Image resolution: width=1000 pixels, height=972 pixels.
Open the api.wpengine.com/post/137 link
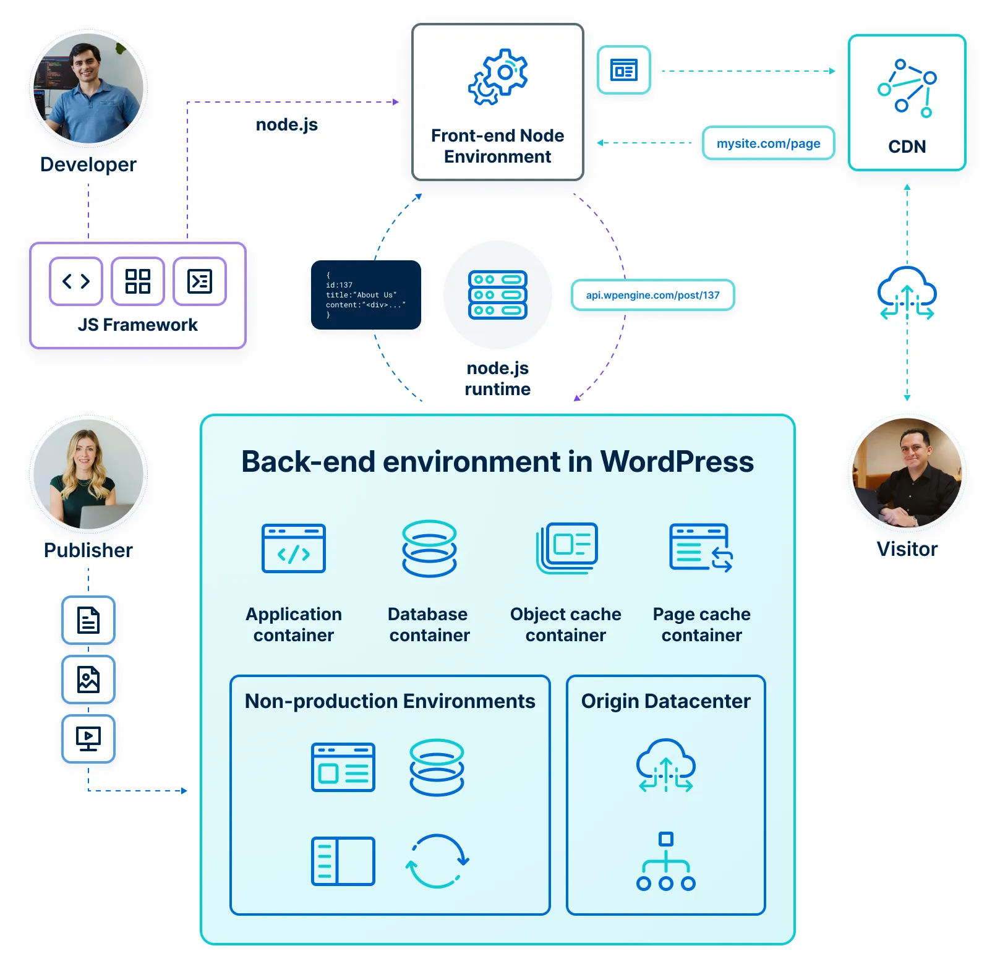652,295
